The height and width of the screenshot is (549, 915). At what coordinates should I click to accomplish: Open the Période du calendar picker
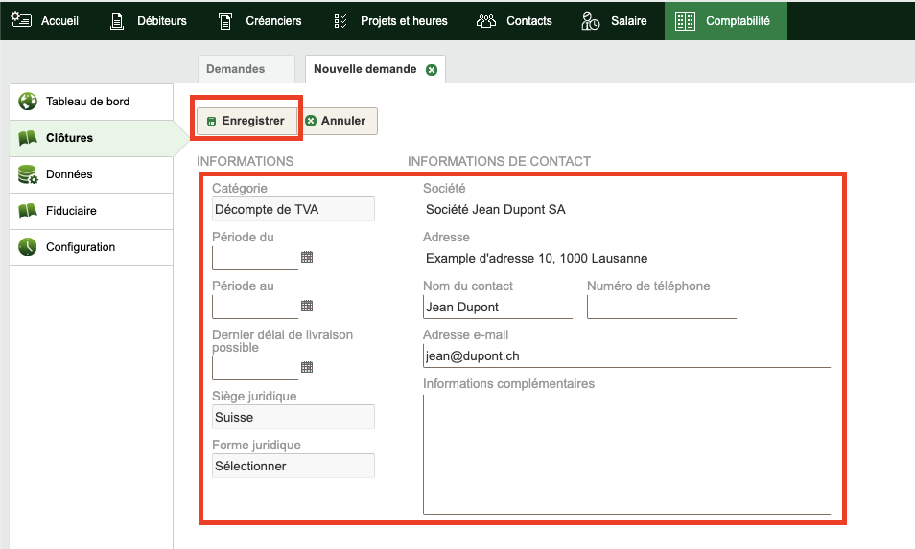pos(307,257)
